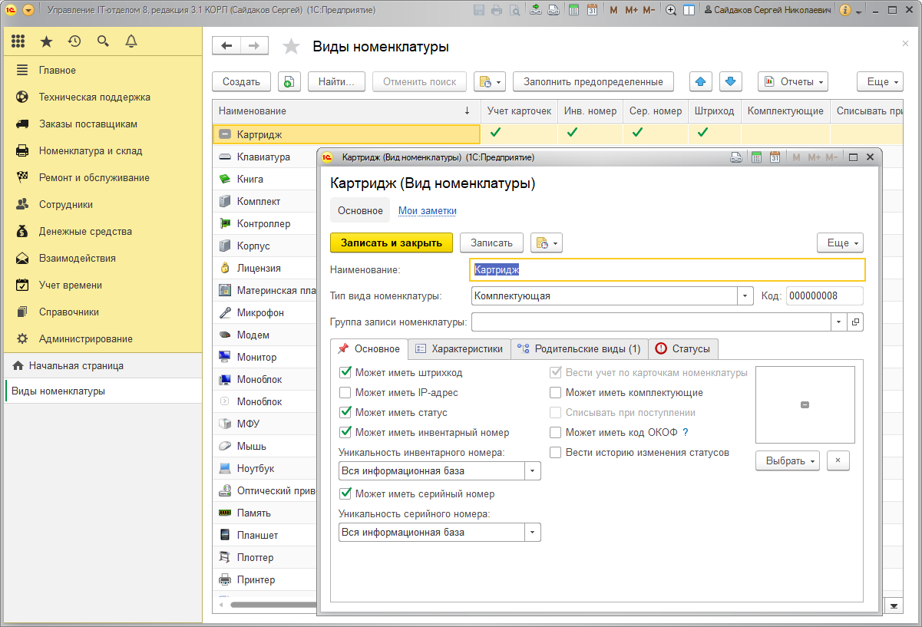
Task: Open favorites star in sidebar panel
Action: (x=46, y=41)
